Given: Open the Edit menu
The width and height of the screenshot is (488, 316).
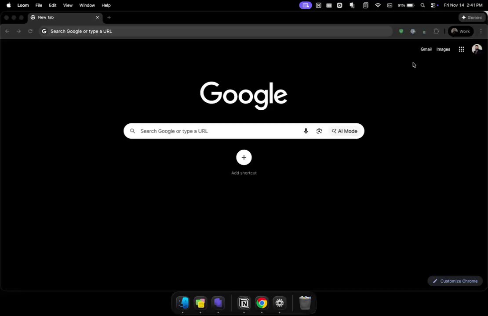Looking at the screenshot, I should 53,5.
